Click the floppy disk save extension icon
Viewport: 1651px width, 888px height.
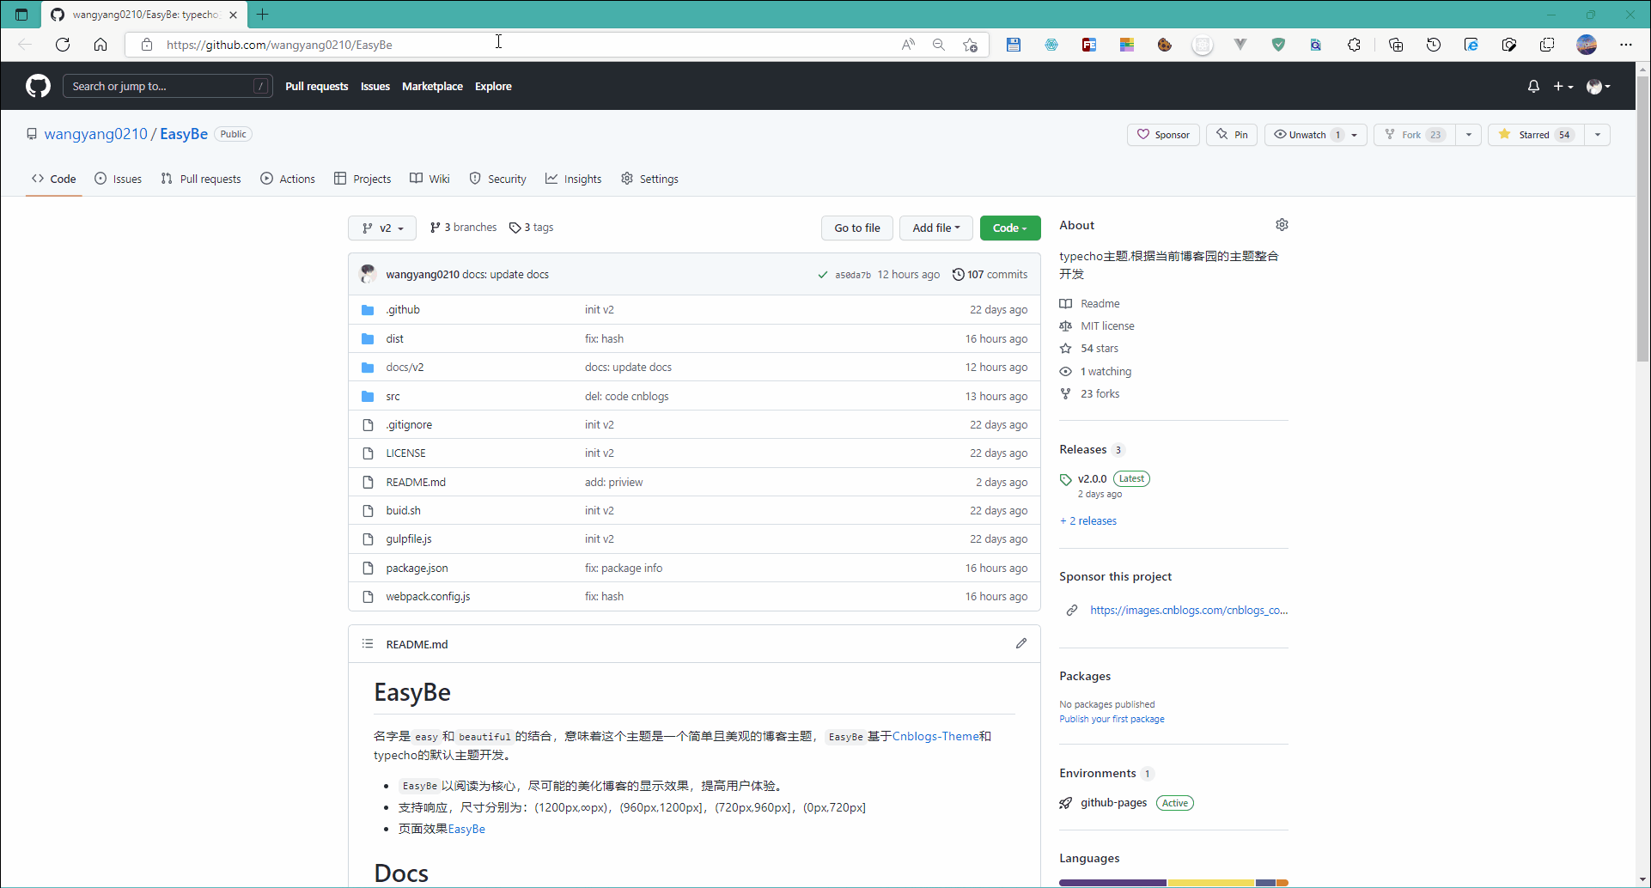1014,45
